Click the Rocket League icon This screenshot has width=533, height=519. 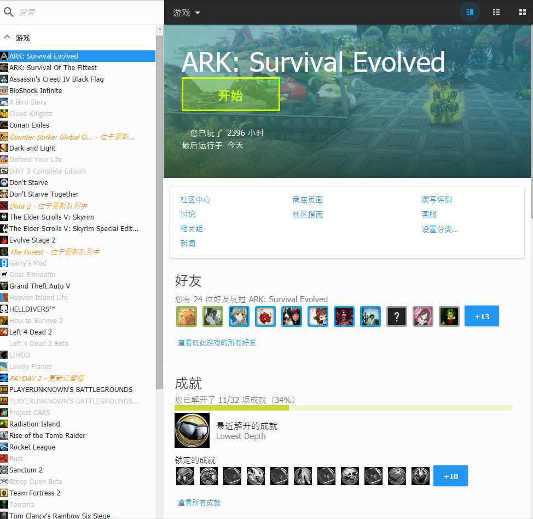click(x=4, y=447)
